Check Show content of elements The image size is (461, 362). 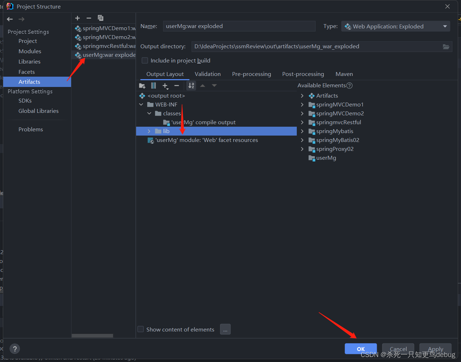click(x=141, y=329)
